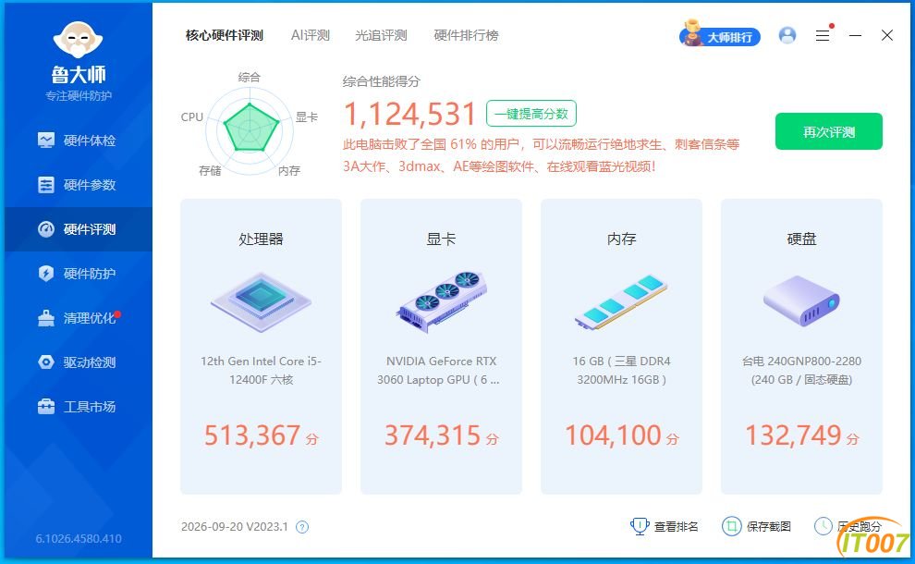Viewport: 915px width, 564px height.
Task: Click the processor chip illustration
Action: [x=261, y=302]
